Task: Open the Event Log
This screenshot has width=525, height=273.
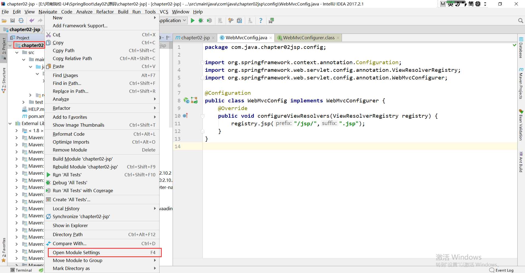Action: pos(501,270)
